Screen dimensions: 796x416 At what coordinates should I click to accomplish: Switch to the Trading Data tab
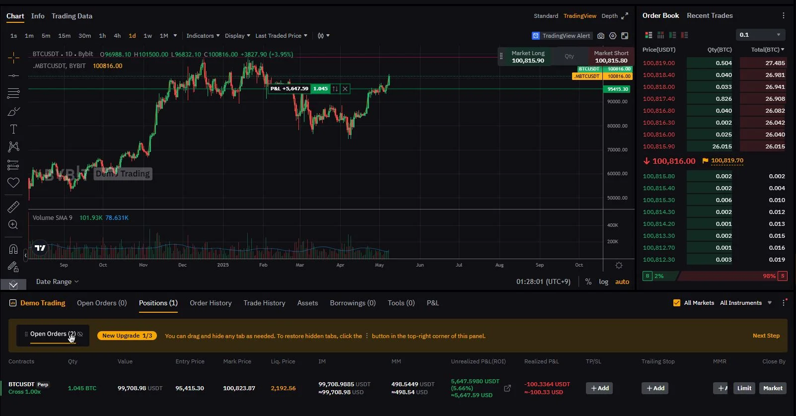(72, 16)
